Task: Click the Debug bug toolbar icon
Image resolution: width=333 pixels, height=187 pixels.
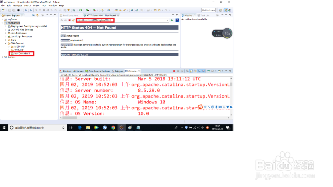Action: point(74,10)
